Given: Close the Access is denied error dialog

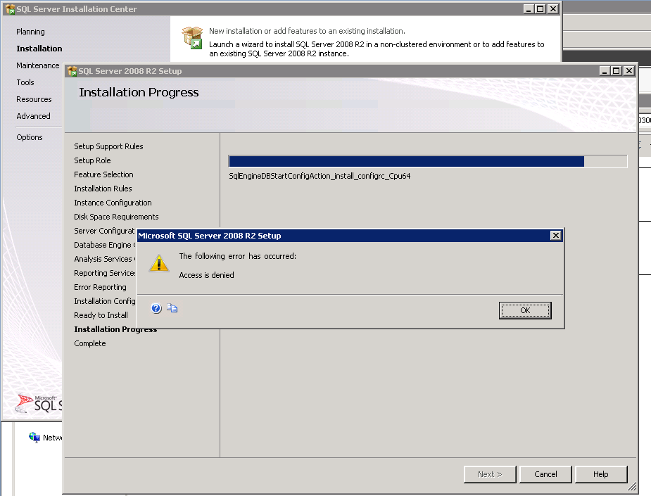Looking at the screenshot, I should [x=556, y=236].
